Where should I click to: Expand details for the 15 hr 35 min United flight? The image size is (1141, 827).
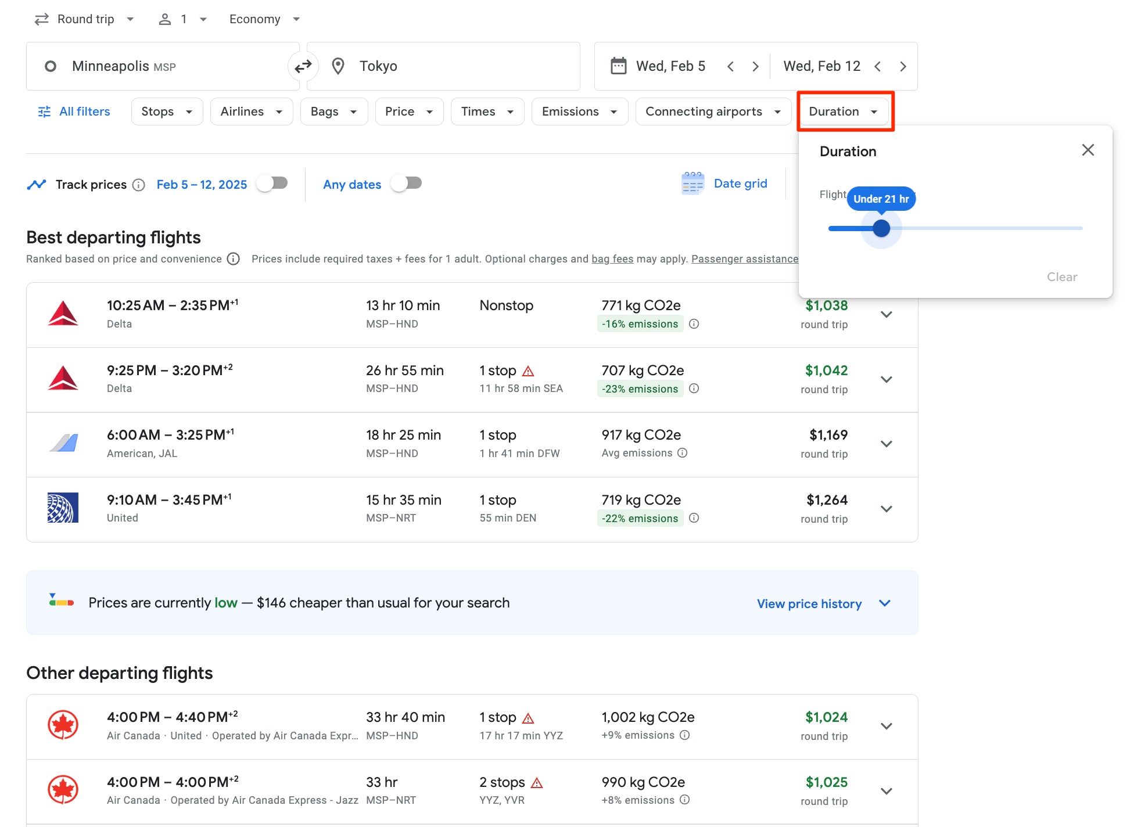click(x=887, y=509)
